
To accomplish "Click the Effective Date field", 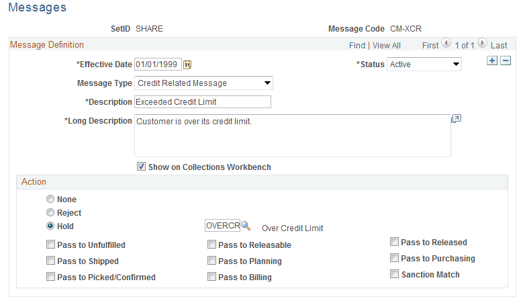I will click(x=158, y=64).
